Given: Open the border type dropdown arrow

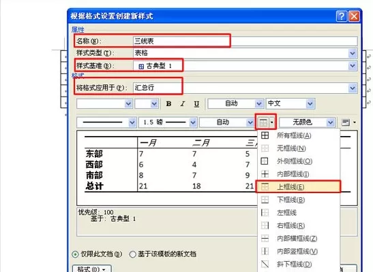Looking at the screenshot, I should point(272,122).
